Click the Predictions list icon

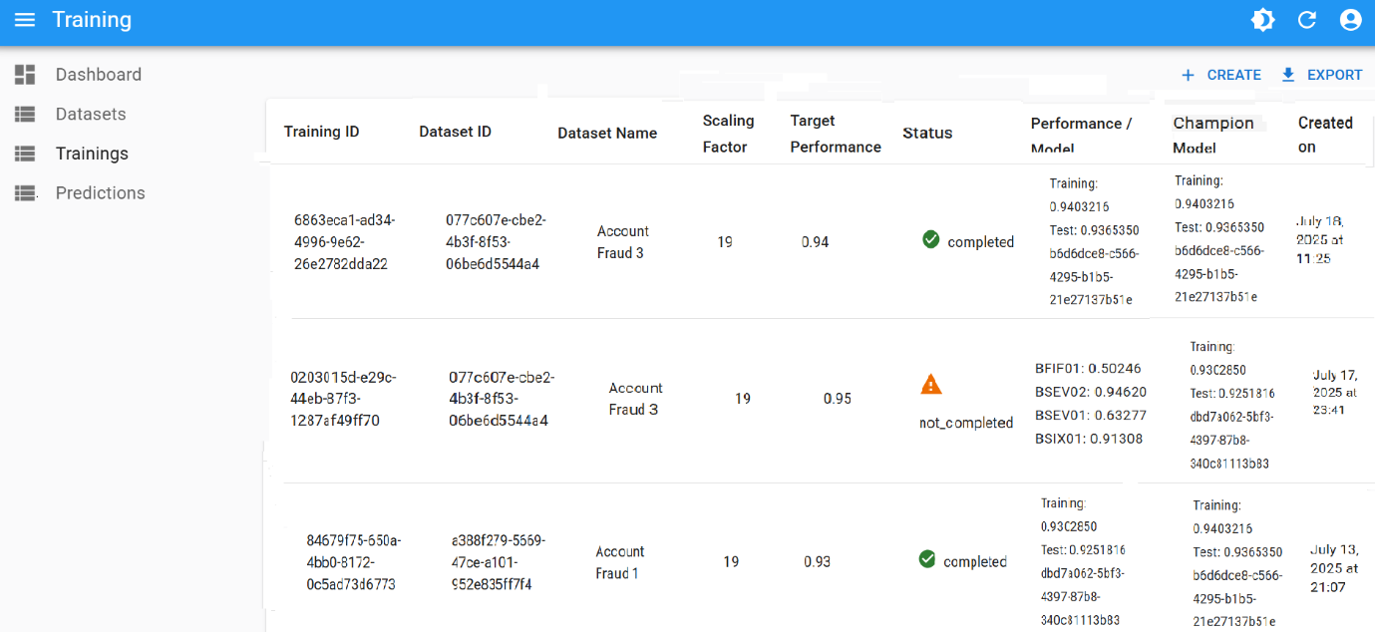click(x=25, y=193)
